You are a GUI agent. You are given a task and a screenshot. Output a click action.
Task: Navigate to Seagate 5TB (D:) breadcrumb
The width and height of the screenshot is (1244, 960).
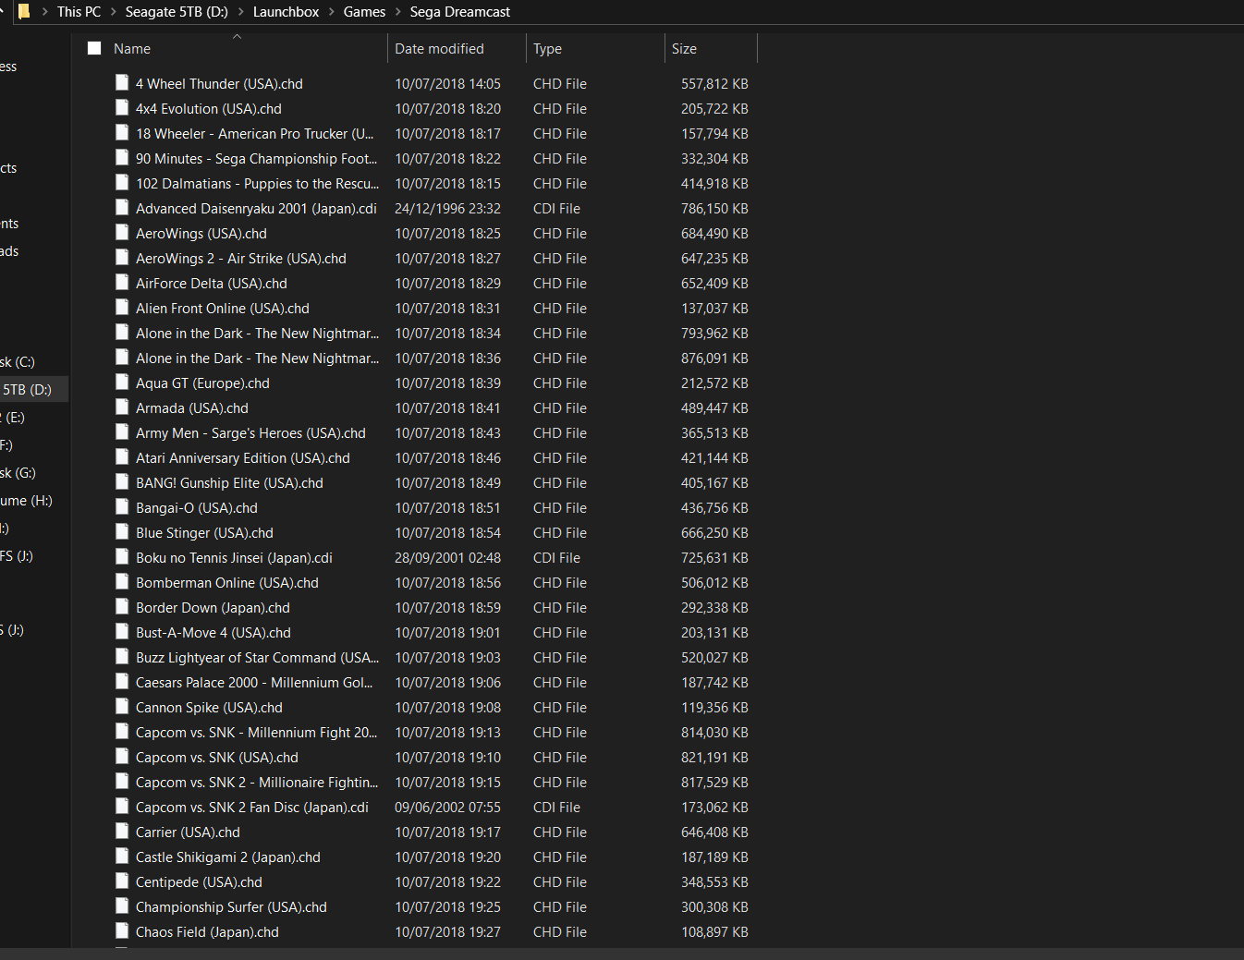[177, 12]
